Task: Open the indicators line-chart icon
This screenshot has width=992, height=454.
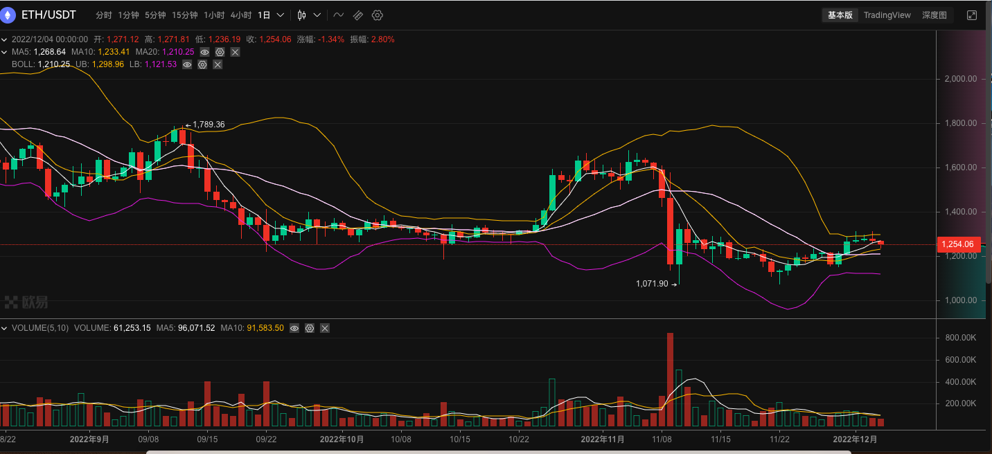Action: tap(338, 15)
